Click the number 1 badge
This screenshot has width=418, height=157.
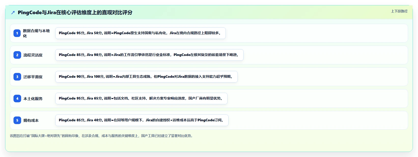tap(17, 33)
